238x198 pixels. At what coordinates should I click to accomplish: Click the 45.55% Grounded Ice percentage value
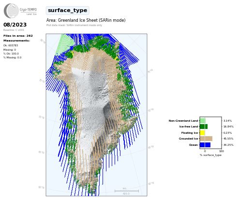pos(228,139)
